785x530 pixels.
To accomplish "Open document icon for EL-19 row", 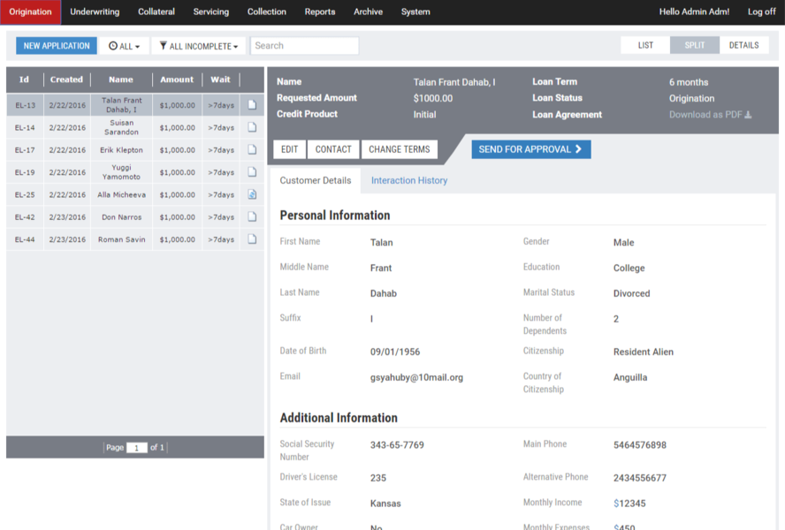I will tap(252, 172).
